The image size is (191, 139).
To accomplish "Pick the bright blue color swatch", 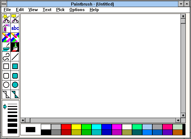I will (107, 127).
